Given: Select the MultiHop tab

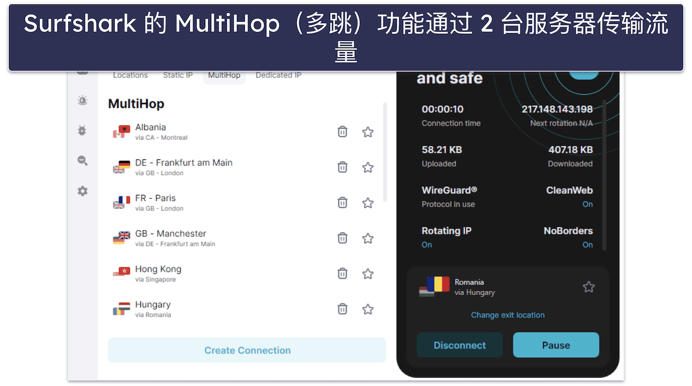Looking at the screenshot, I should pos(224,76).
